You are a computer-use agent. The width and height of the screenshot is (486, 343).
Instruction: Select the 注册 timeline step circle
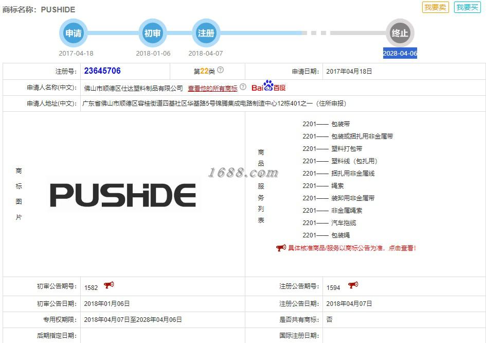[x=206, y=33]
